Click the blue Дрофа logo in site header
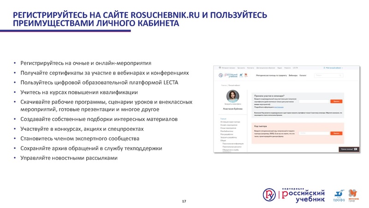This screenshot has height=208, width=369. click(241, 75)
